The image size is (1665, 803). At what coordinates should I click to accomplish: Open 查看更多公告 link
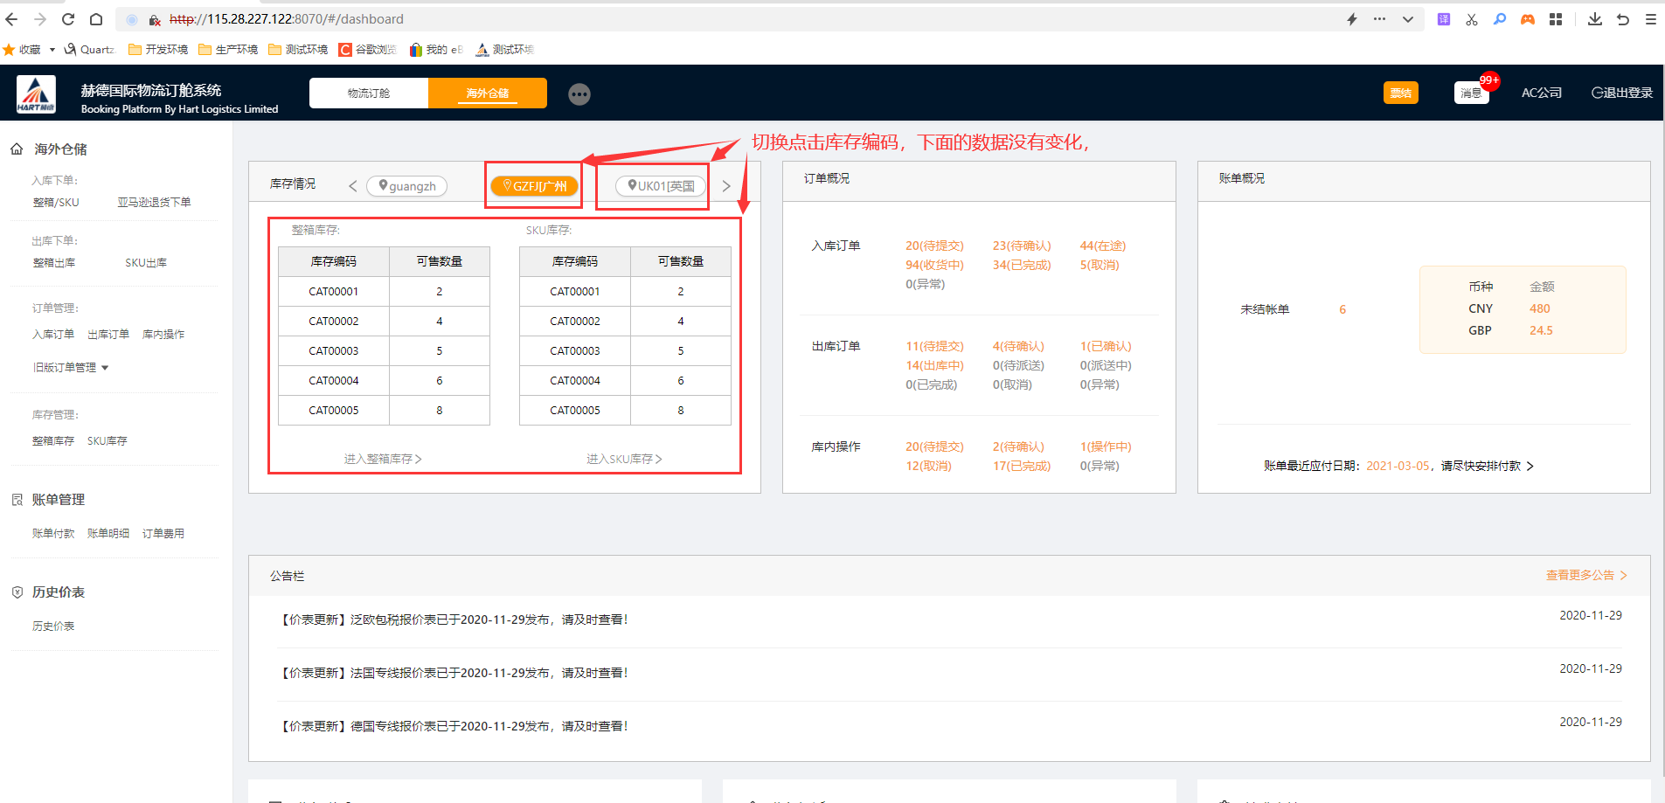1585,575
